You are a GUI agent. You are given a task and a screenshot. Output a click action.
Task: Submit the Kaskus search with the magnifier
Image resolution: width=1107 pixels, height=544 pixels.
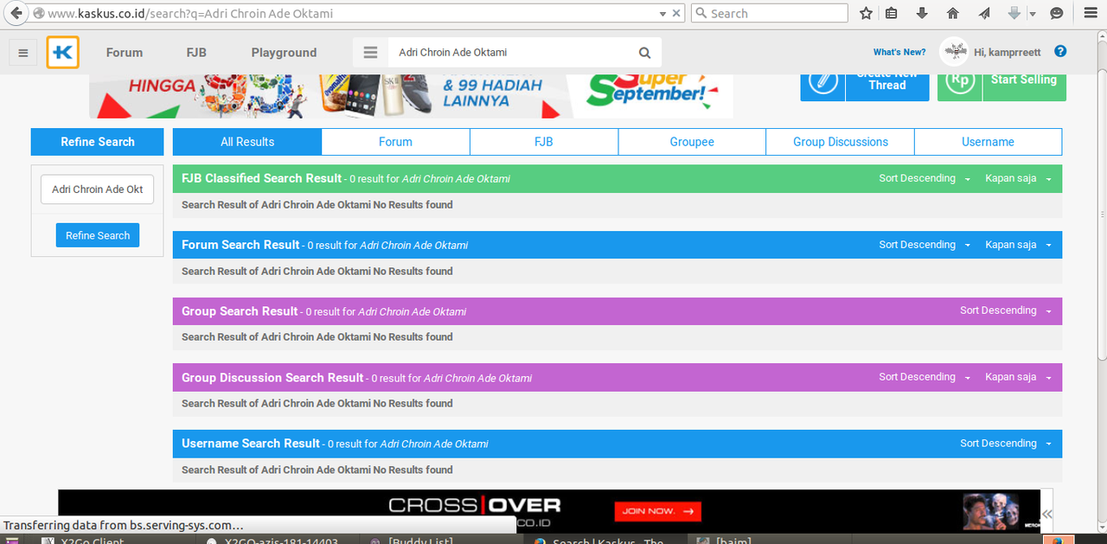pos(644,53)
